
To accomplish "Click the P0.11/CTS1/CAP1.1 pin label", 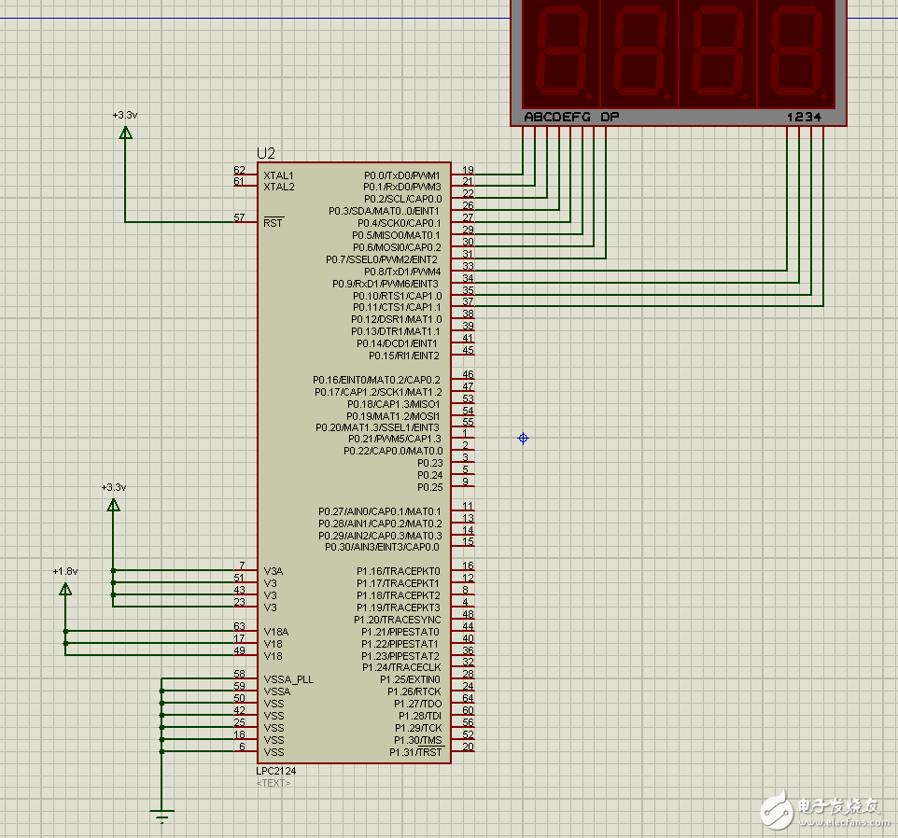I will coord(397,307).
